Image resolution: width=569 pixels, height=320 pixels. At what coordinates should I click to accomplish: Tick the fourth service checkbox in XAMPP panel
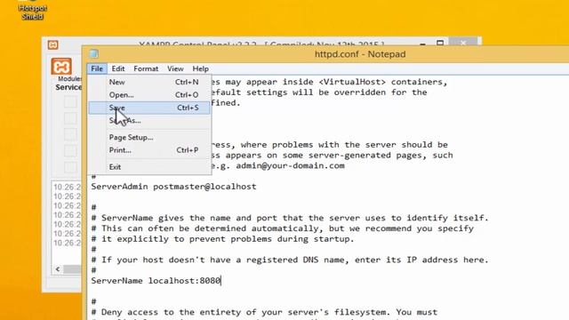pyautogui.click(x=70, y=151)
